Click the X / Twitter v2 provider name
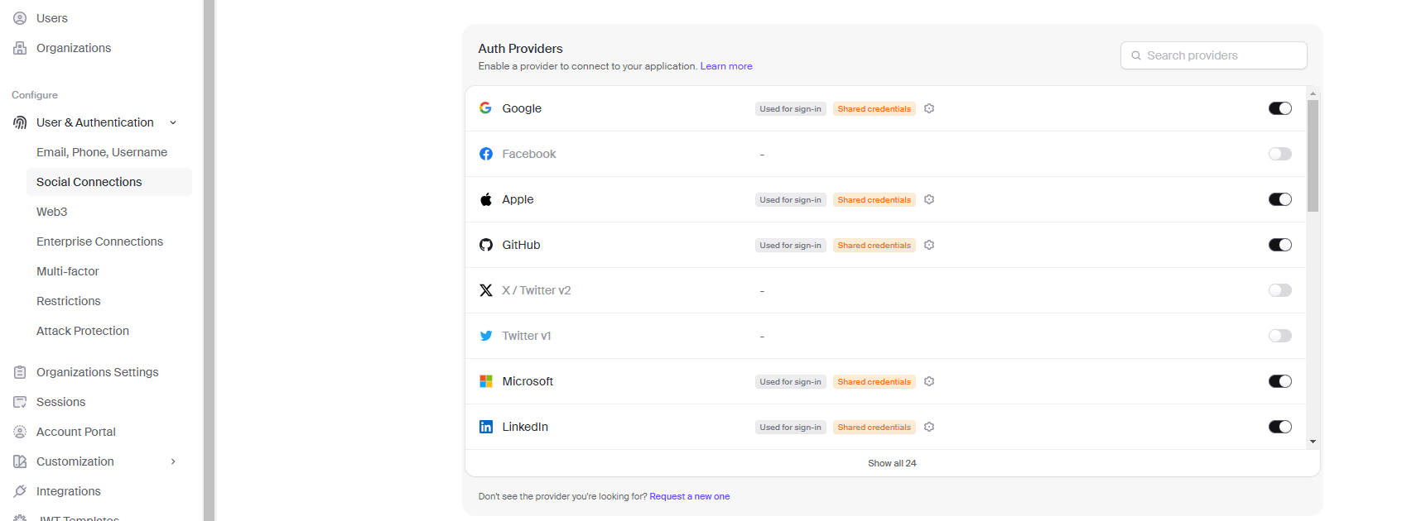Viewport: 1402px width, 521px height. (537, 290)
